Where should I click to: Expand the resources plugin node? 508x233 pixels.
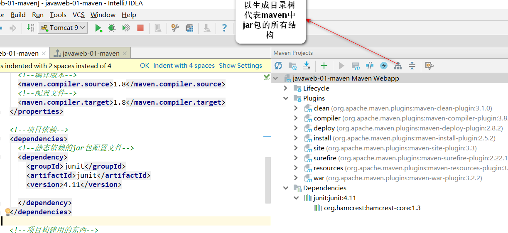tap(296, 168)
